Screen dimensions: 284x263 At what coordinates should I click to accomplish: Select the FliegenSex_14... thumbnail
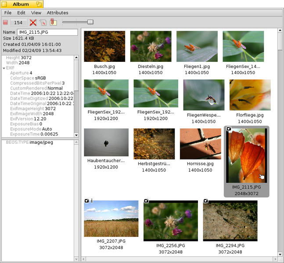(x=243, y=46)
